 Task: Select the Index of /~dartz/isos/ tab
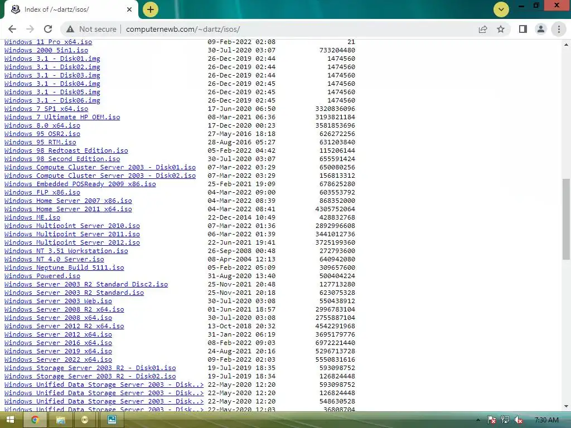(x=71, y=9)
